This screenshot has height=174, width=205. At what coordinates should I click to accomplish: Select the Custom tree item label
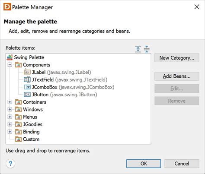click(x=31, y=139)
